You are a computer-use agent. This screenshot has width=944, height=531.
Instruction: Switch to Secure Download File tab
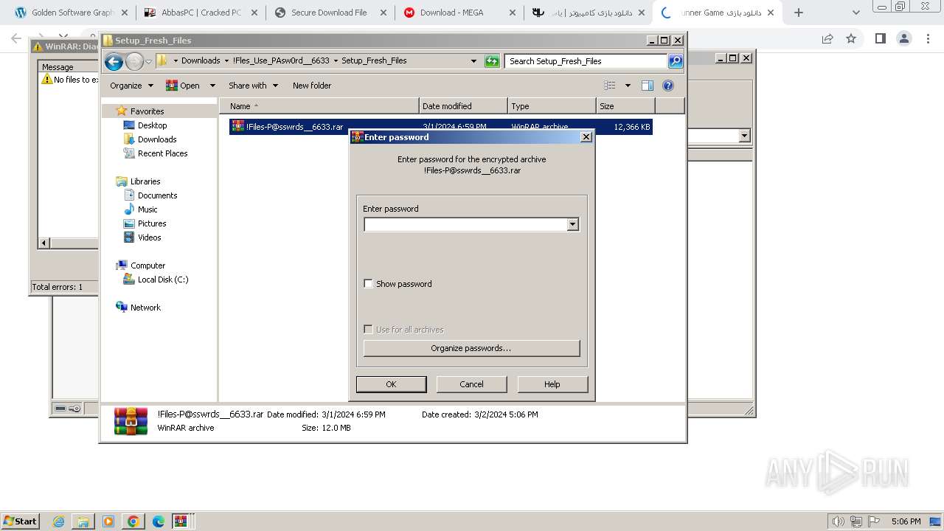330,13
